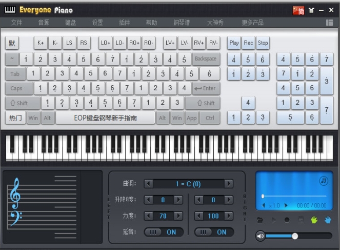Click the Enter key
Viewport: 340px width, 250px height.
coord(206,88)
